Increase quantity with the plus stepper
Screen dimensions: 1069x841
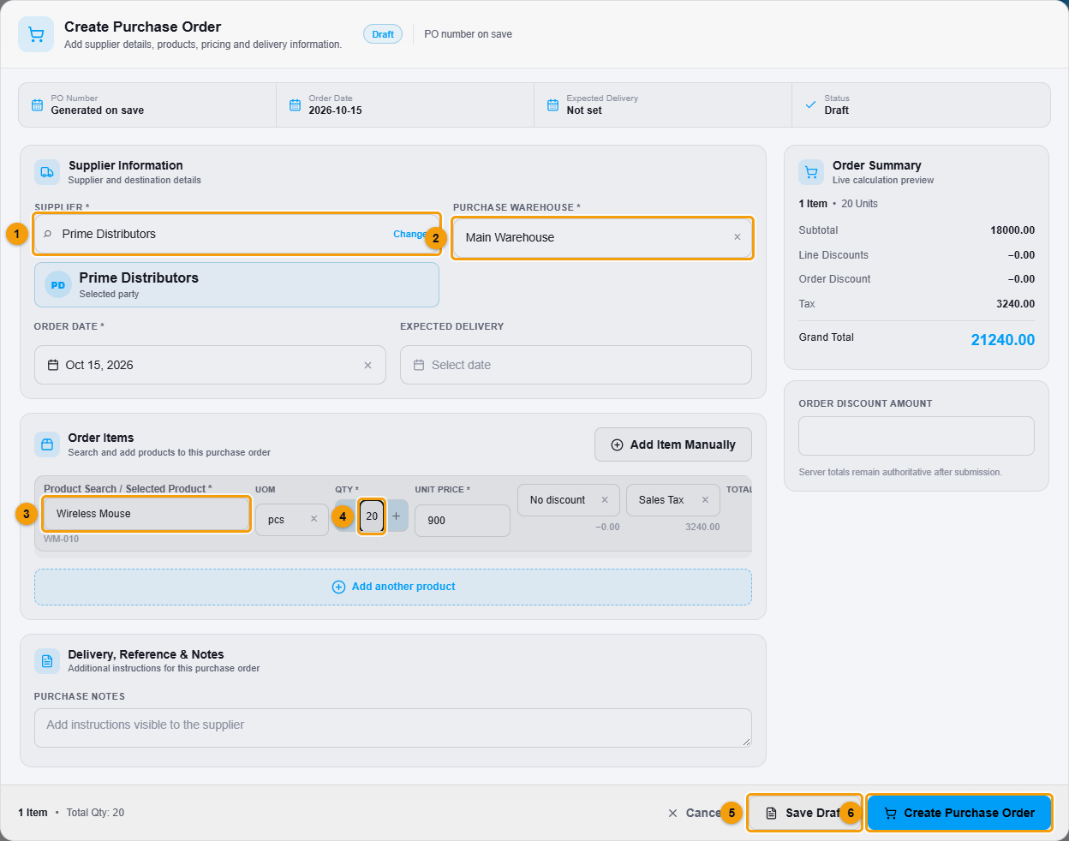397,516
